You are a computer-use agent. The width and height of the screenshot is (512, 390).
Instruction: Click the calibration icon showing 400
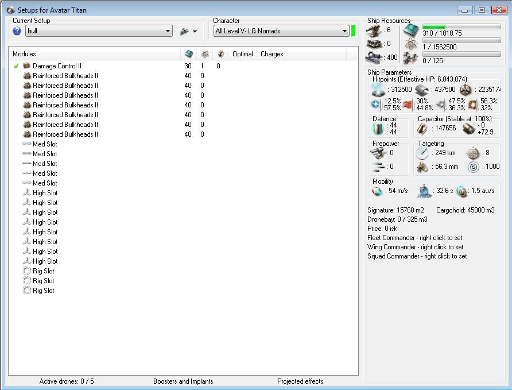(x=374, y=58)
